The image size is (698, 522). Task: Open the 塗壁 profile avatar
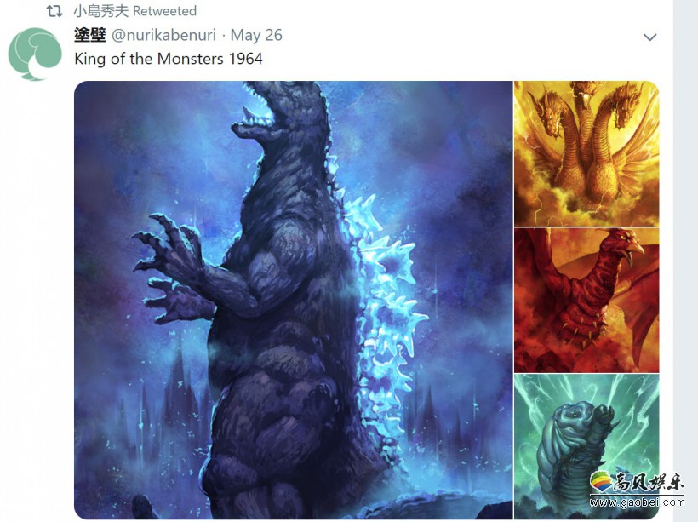pos(35,54)
